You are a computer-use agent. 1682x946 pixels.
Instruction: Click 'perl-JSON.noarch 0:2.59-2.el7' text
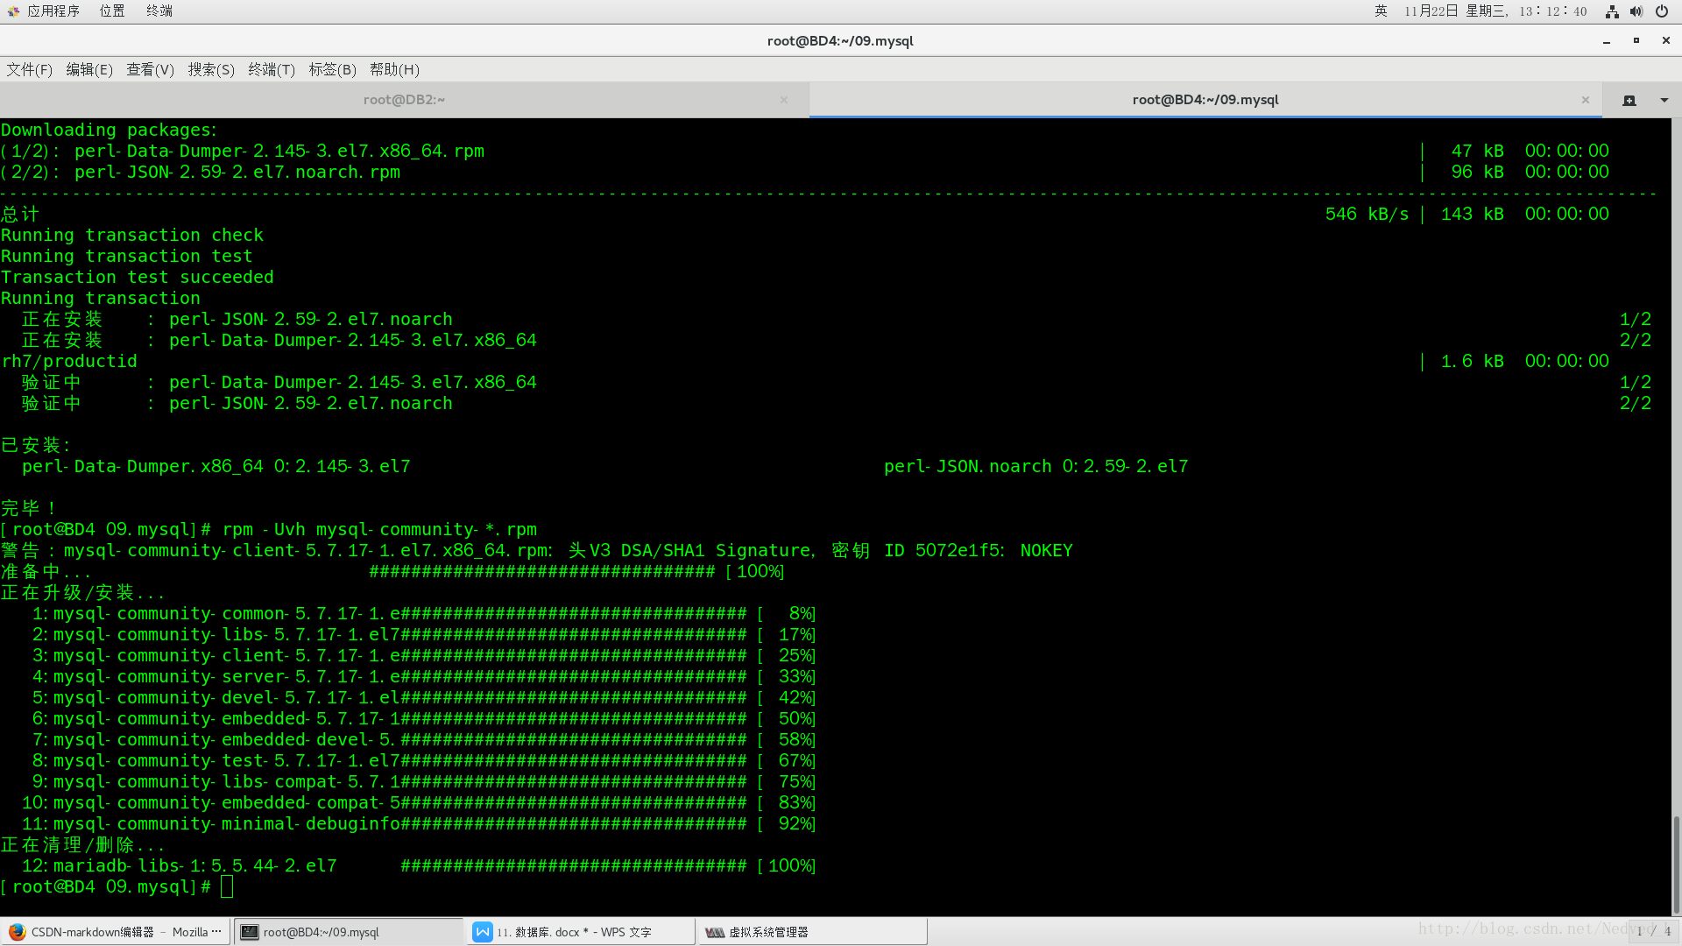point(1036,467)
